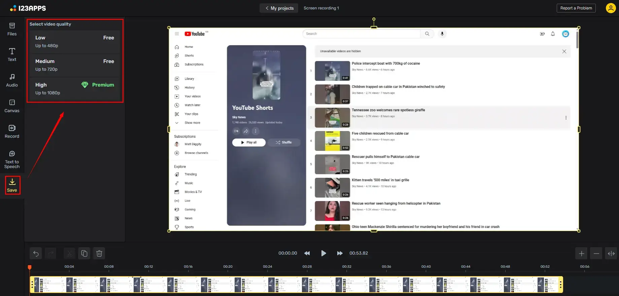Click the 123APPS logo
Screen dimensions: 619x296
[x=28, y=8]
